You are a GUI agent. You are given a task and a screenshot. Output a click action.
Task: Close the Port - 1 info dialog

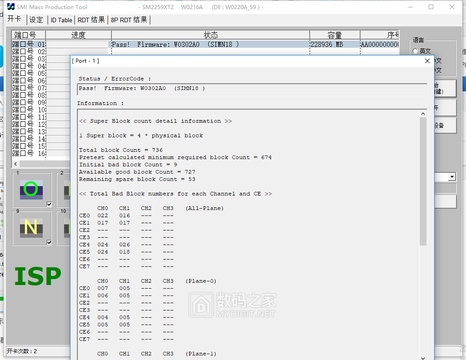(x=427, y=61)
